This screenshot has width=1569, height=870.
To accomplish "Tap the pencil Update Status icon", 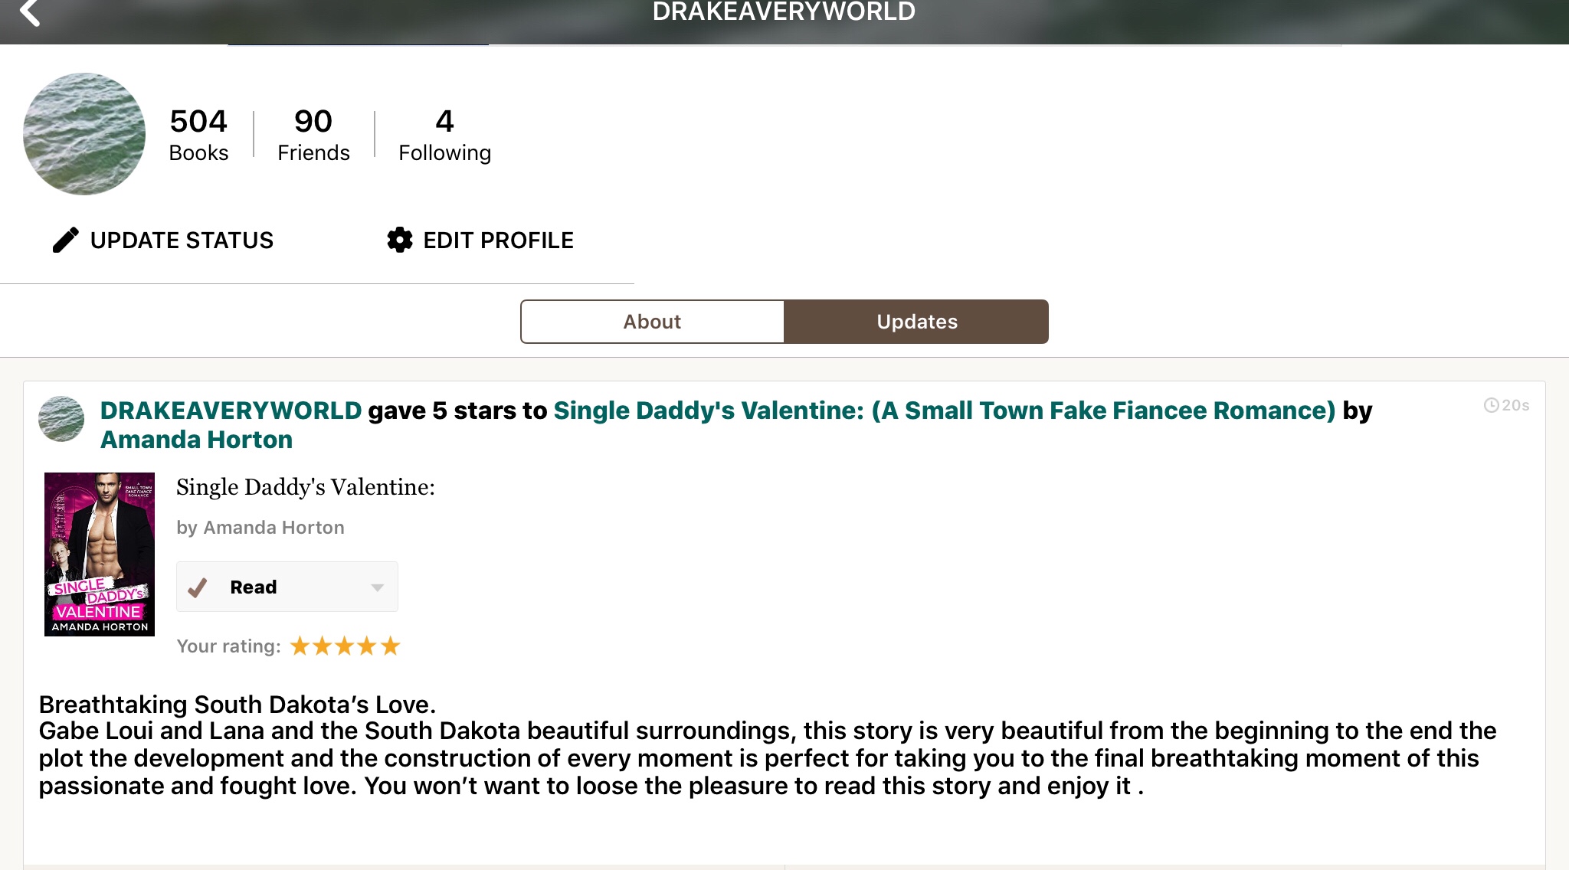I will (x=66, y=240).
